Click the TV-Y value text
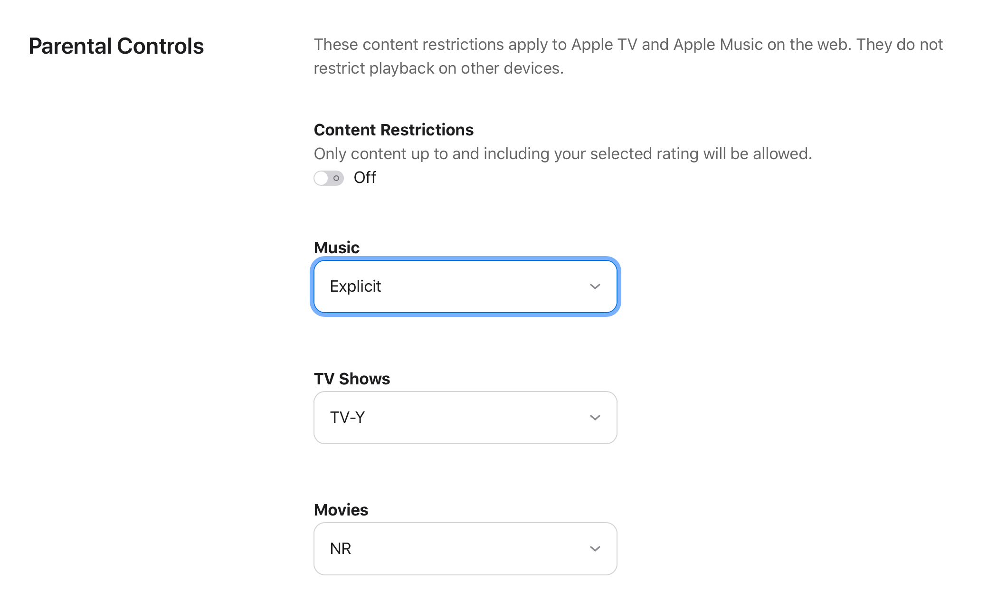Viewport: 988px width, 592px height. 347,418
